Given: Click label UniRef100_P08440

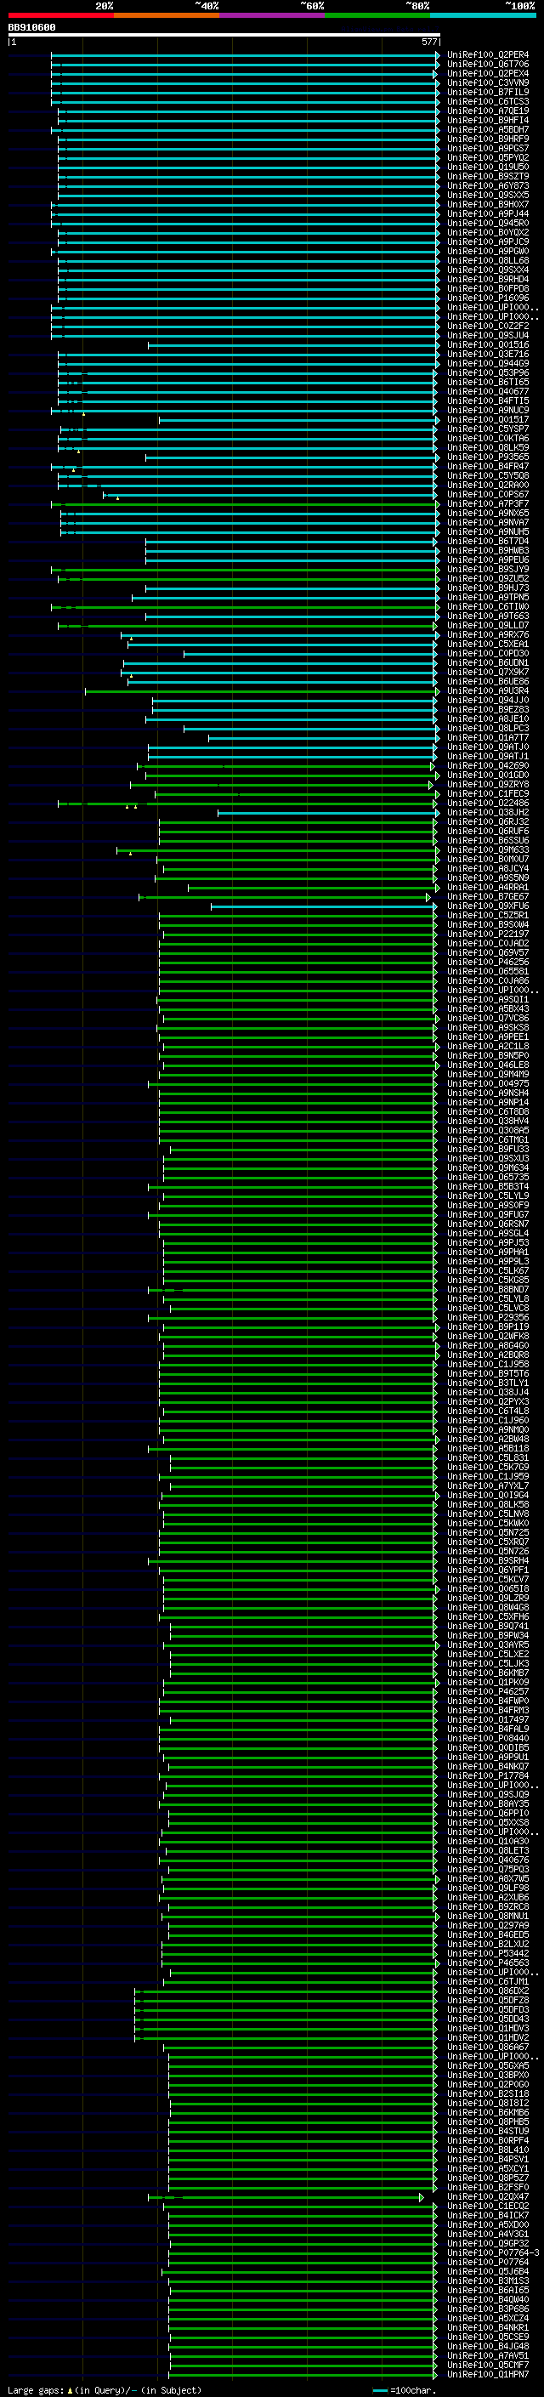Looking at the screenshot, I should (487, 1739).
